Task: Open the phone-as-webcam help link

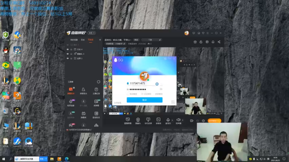Action: tap(80, 130)
